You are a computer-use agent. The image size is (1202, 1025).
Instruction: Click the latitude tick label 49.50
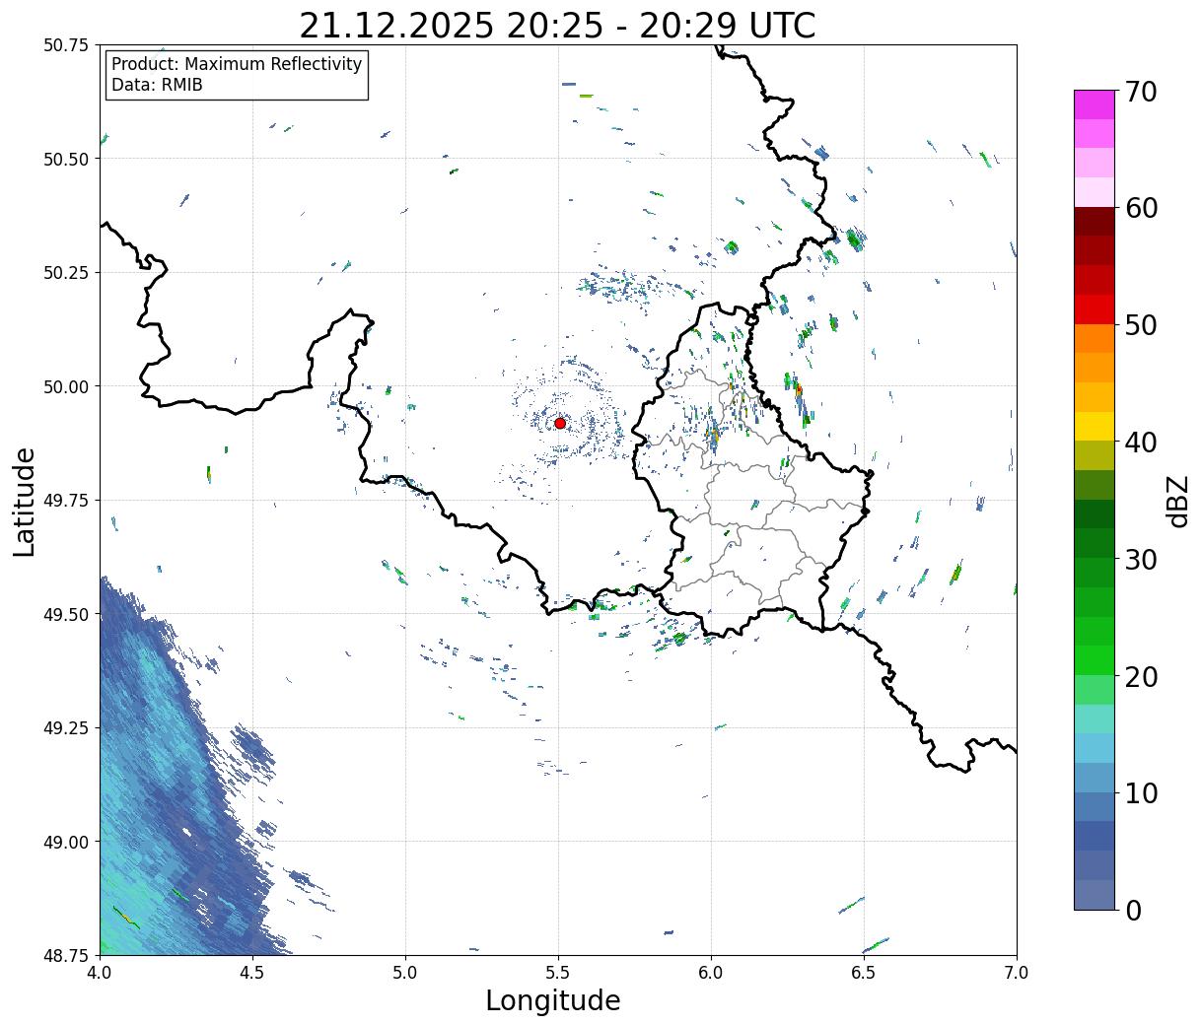67,614
